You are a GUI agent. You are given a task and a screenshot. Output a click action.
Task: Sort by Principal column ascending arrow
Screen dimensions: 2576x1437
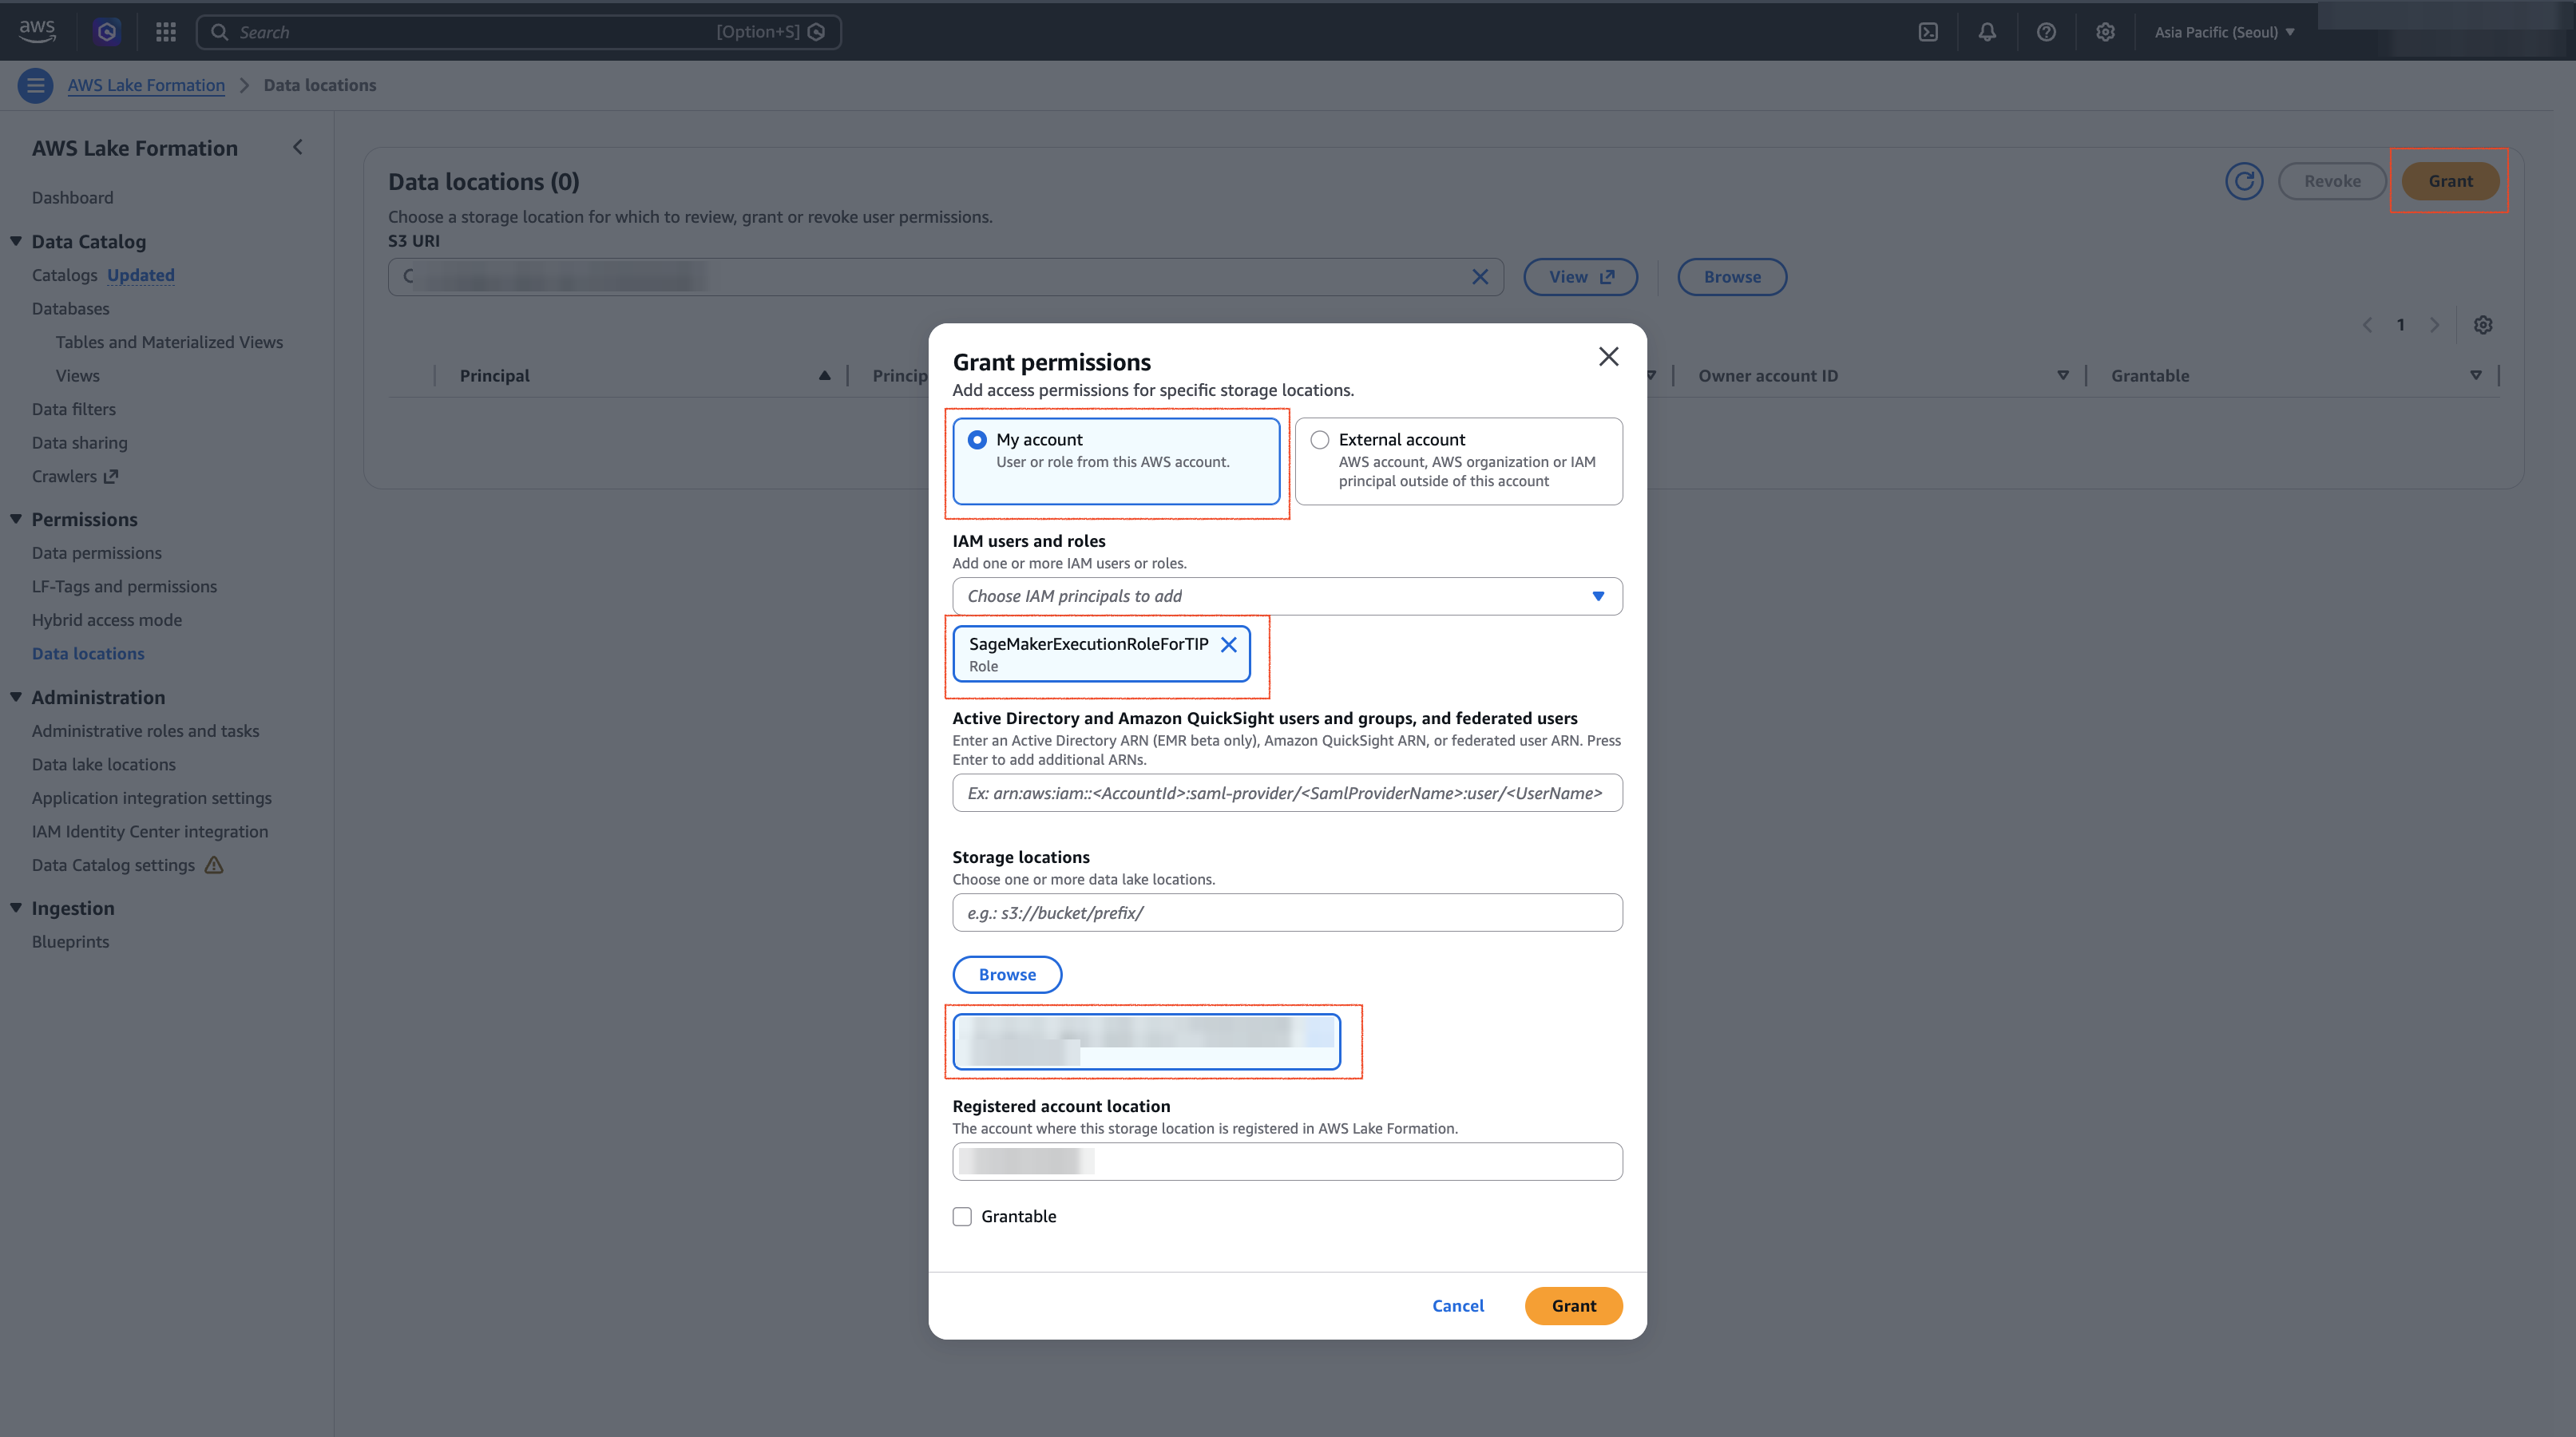tap(824, 376)
